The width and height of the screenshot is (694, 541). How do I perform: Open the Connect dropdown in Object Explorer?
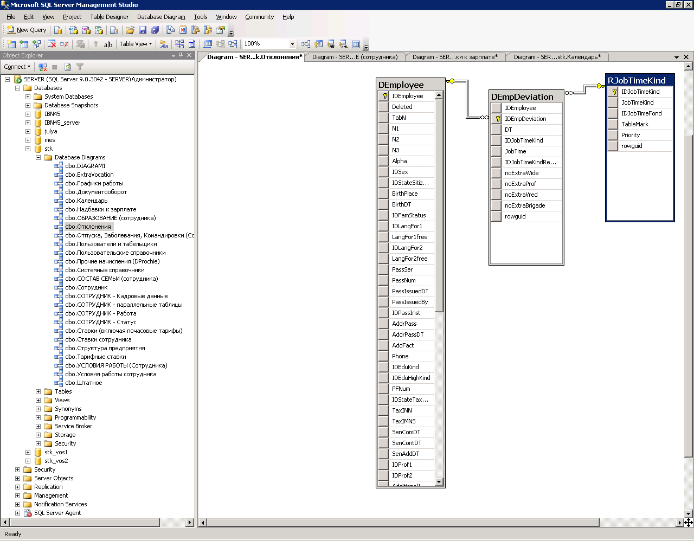(x=17, y=67)
